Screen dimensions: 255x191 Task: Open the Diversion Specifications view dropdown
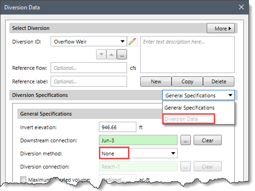198,95
